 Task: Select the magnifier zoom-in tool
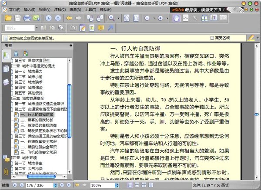[111, 18]
